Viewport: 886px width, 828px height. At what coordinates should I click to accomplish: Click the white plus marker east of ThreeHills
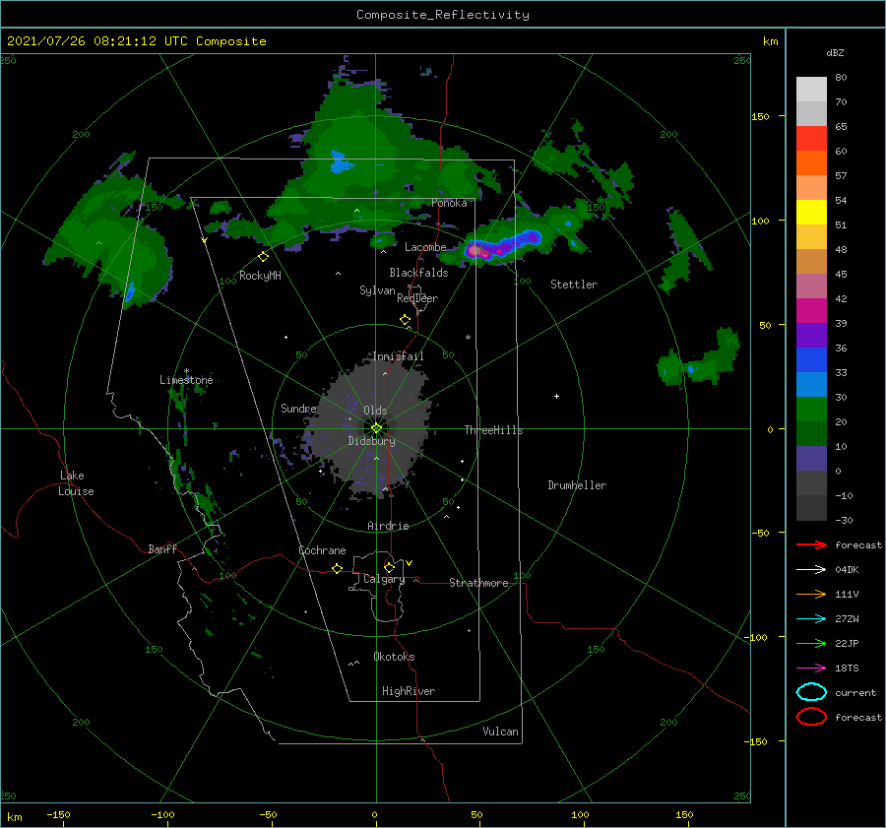[x=556, y=396]
